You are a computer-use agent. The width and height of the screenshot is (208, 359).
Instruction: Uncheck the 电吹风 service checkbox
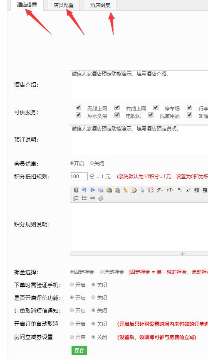pyautogui.click(x=117, y=115)
